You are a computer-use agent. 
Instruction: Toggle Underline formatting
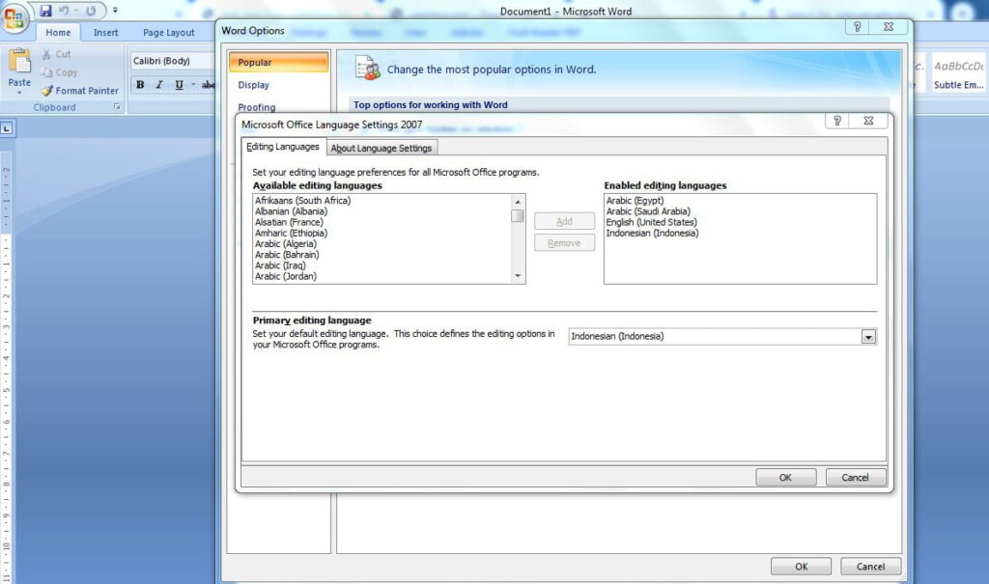click(x=179, y=85)
